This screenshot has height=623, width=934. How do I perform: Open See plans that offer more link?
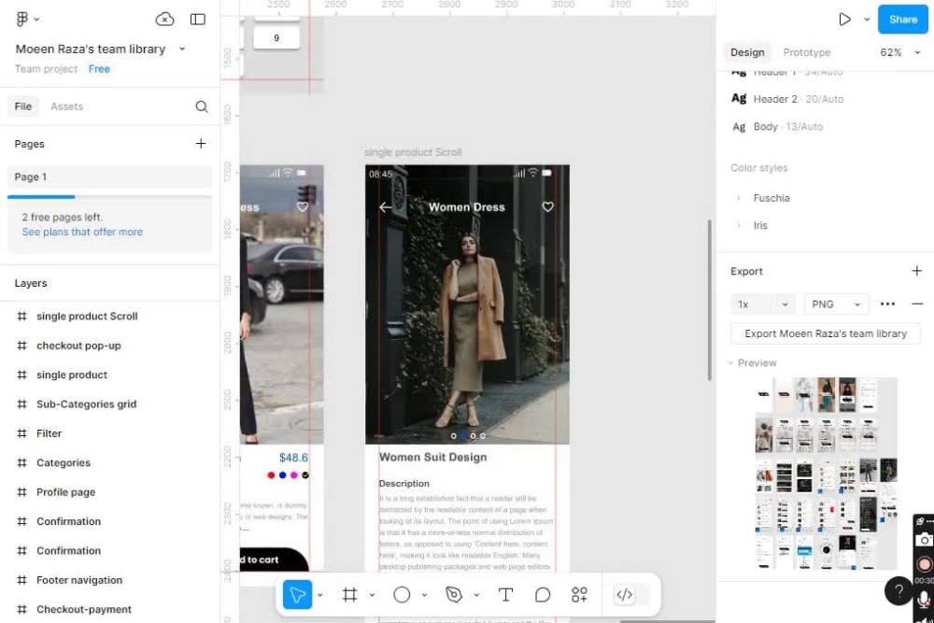click(x=82, y=232)
